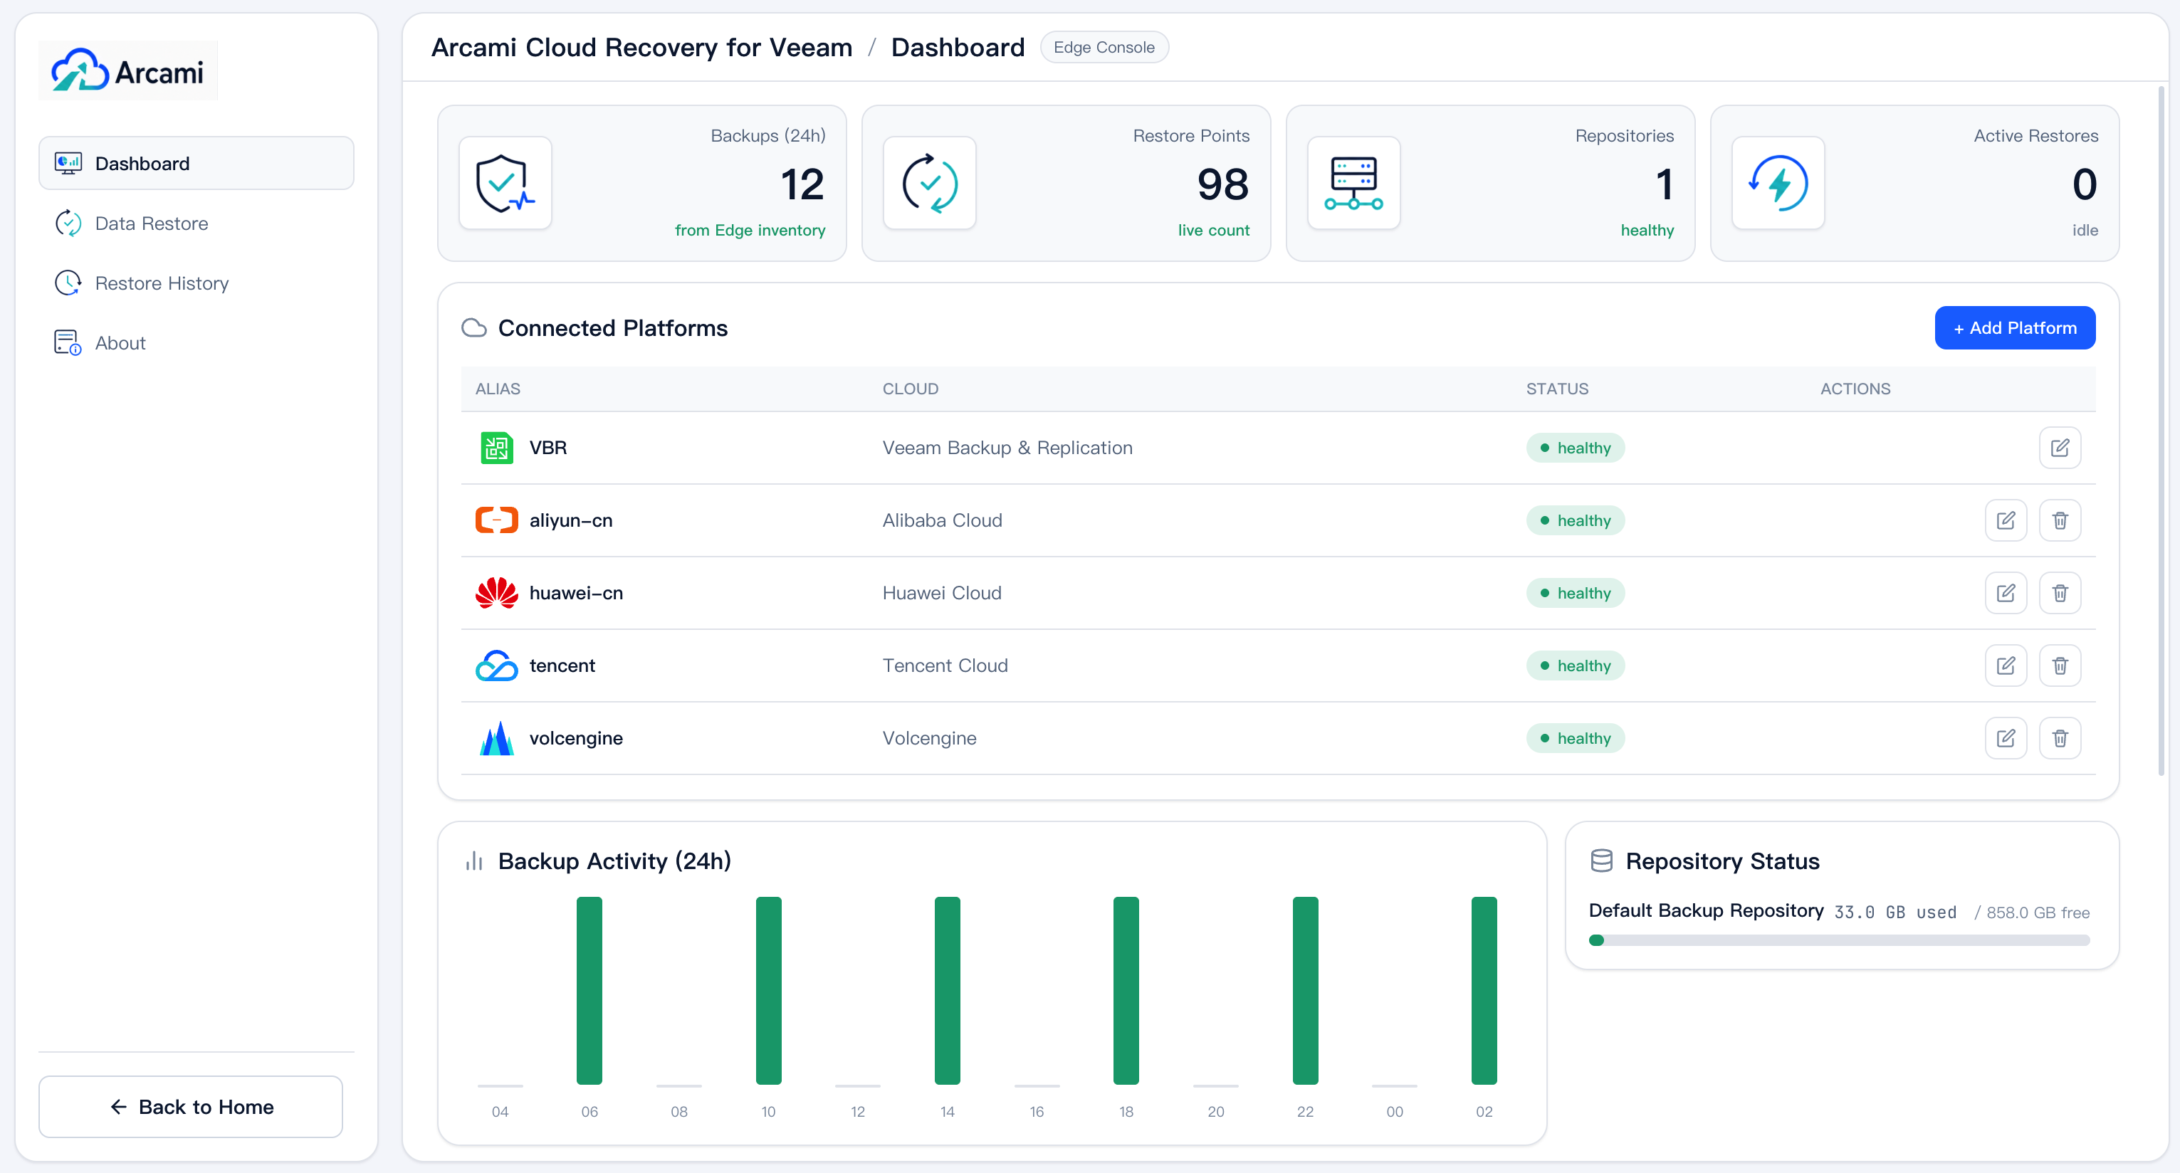Click Back to Home button
Screen dimensions: 2180x1173
[x=190, y=1107]
